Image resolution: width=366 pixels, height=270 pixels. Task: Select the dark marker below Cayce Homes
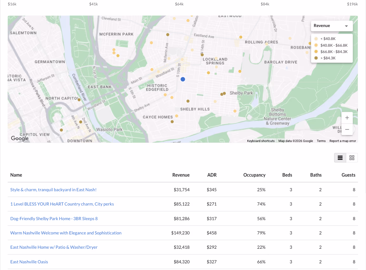172,122
